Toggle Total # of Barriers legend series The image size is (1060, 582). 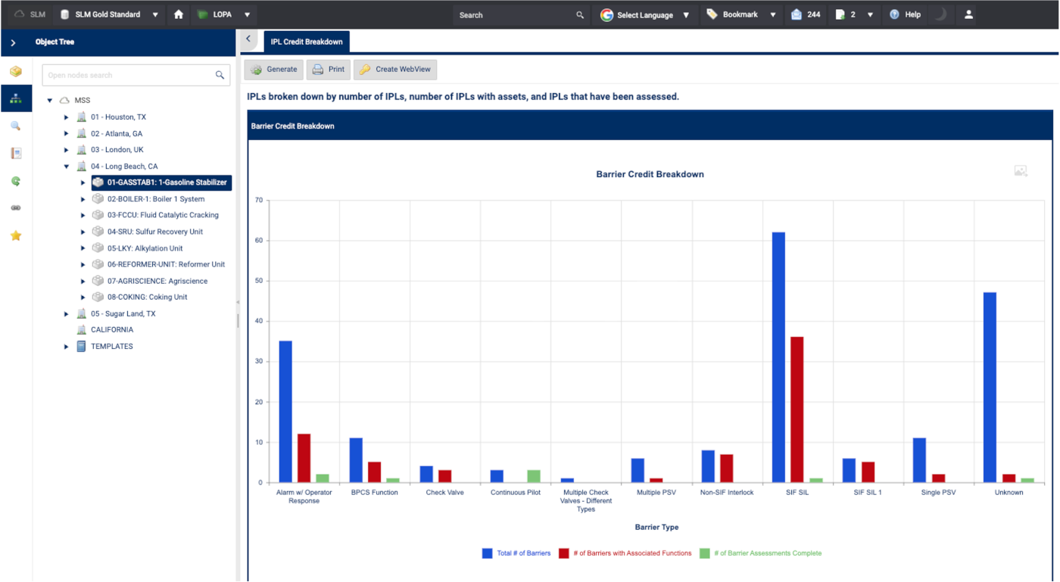click(x=516, y=553)
